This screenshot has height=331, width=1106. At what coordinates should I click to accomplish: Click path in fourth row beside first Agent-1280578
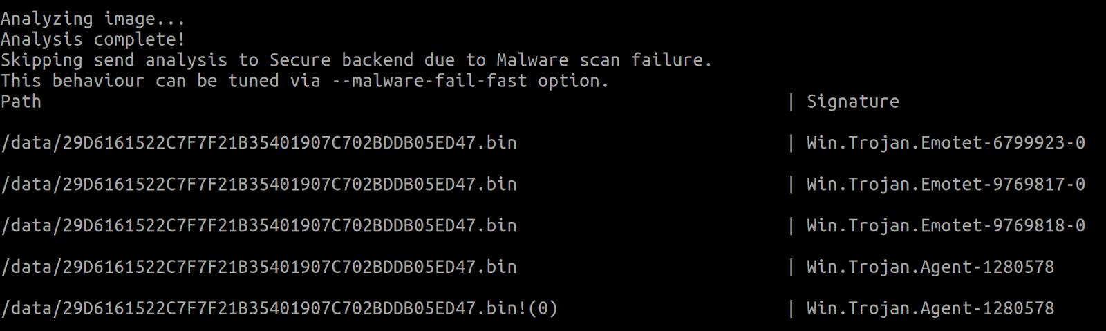click(259, 268)
